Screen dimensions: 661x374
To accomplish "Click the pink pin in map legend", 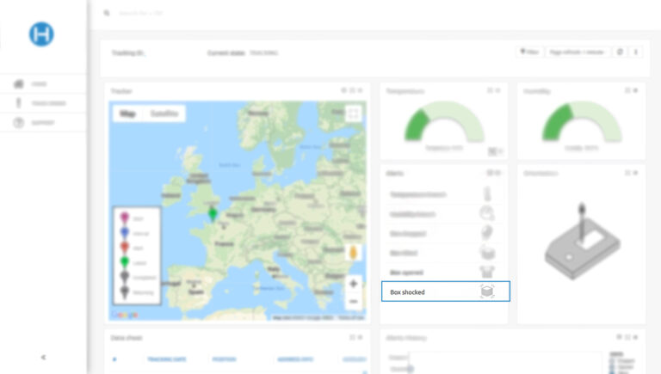I will [x=124, y=218].
